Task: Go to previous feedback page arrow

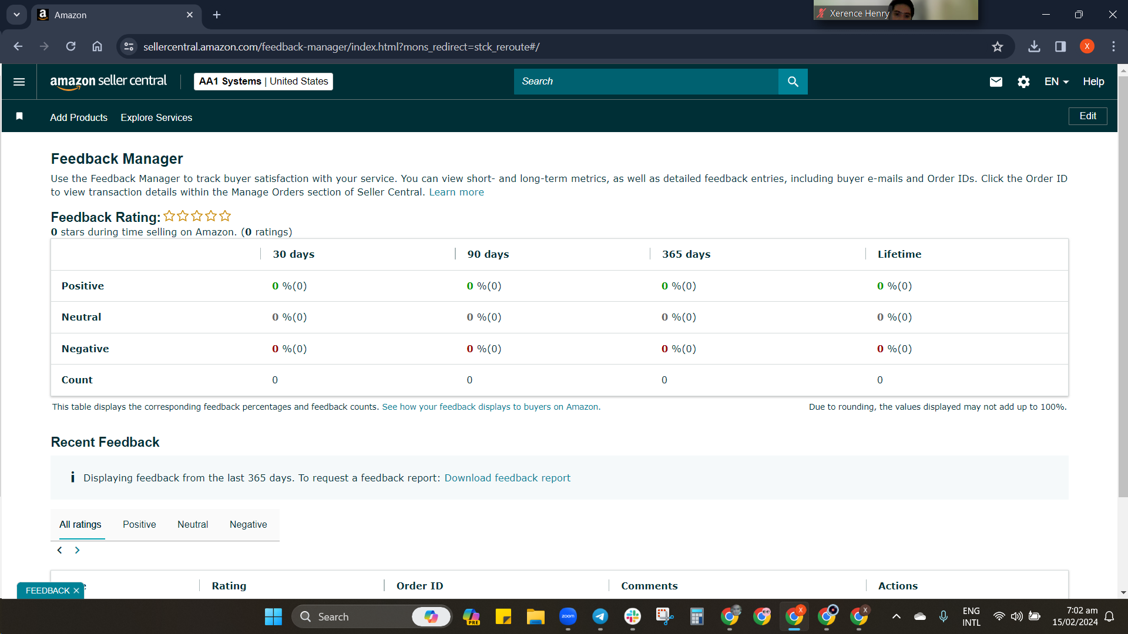Action: (x=59, y=550)
